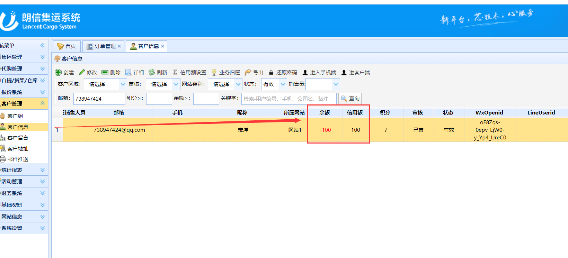Open 邮件推送 in the sidebar
The image size is (568, 258).
[x=18, y=159]
